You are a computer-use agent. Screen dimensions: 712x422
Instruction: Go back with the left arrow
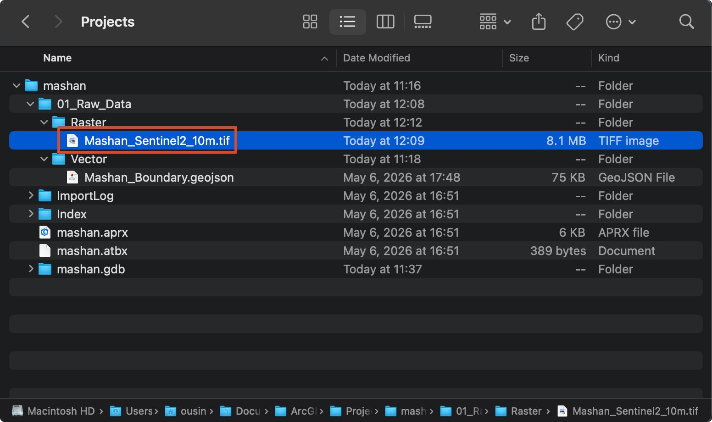[26, 22]
